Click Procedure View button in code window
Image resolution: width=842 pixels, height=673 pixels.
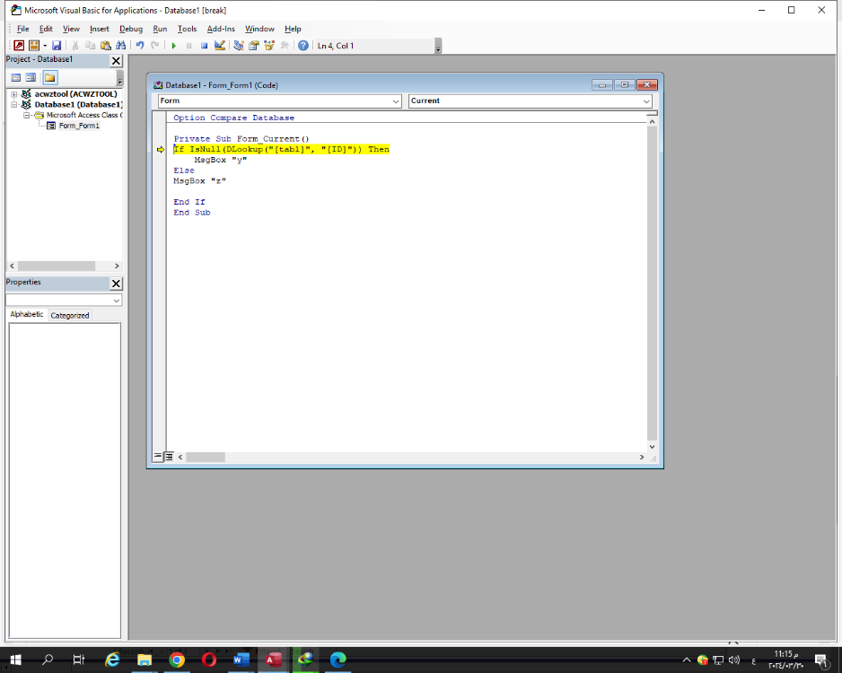158,457
